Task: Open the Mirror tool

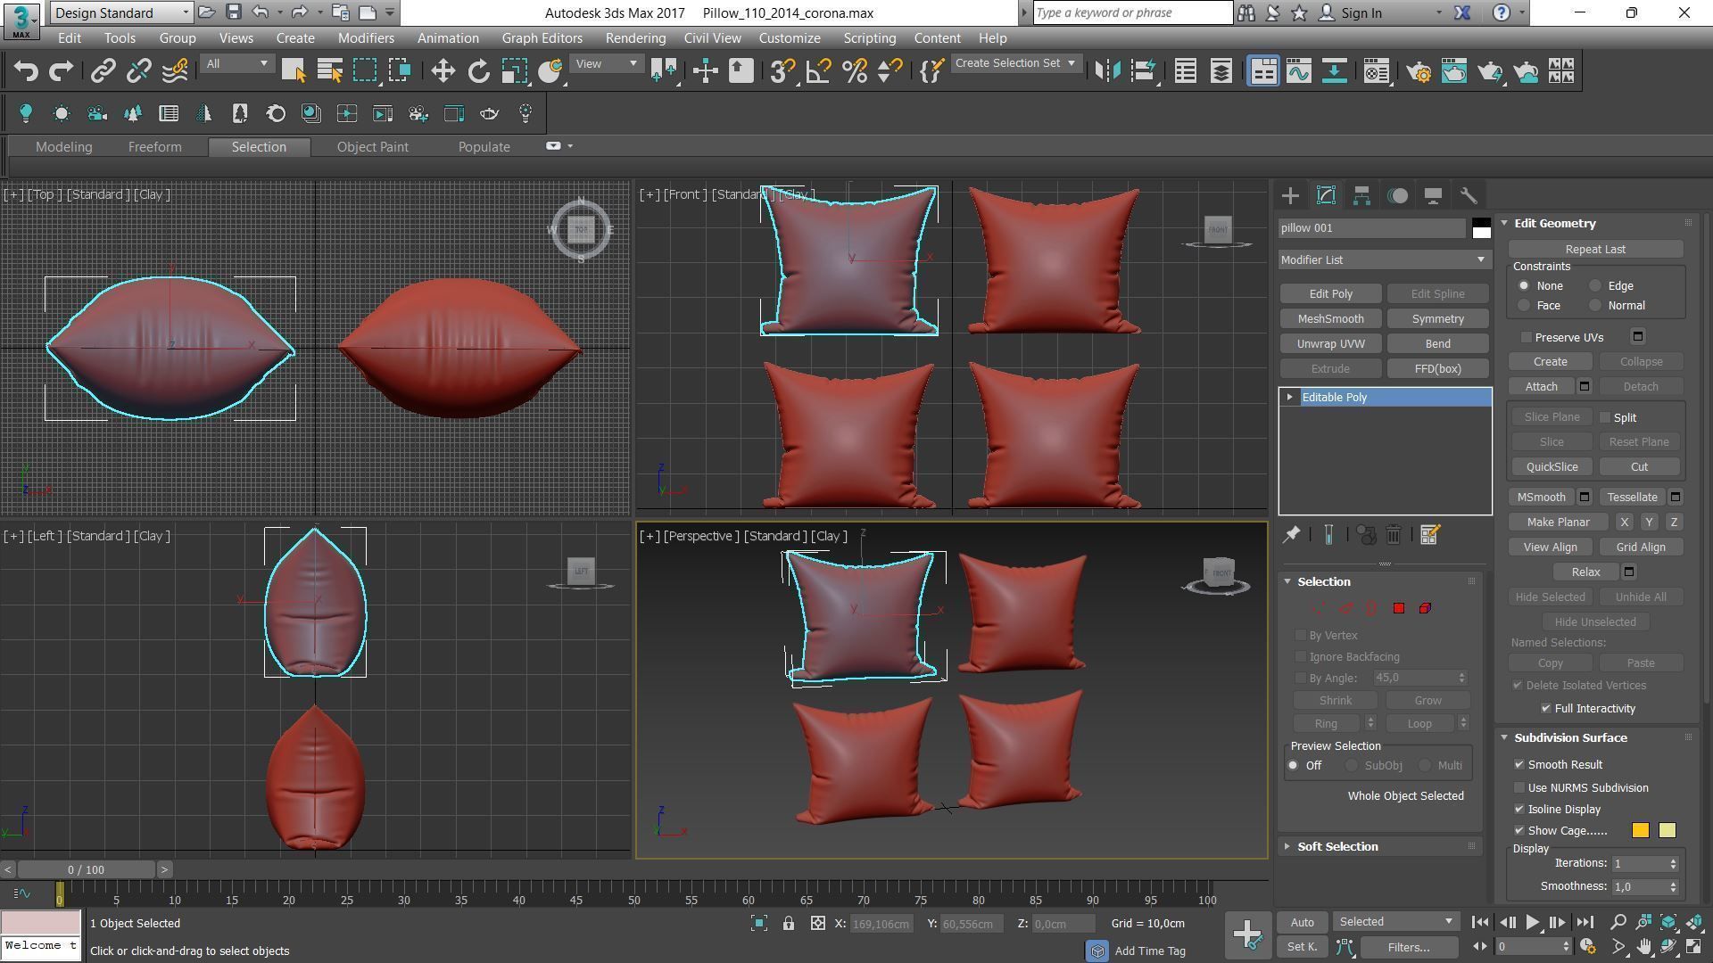Action: 1107,71
